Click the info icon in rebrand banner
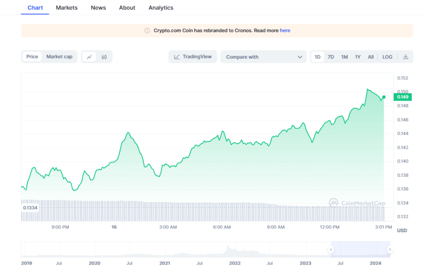 pos(147,31)
